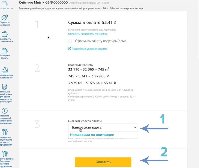Image resolution: width=199 pixels, height=168 pixels.
Task: Open the technical availability info icon
Action: click(5, 111)
